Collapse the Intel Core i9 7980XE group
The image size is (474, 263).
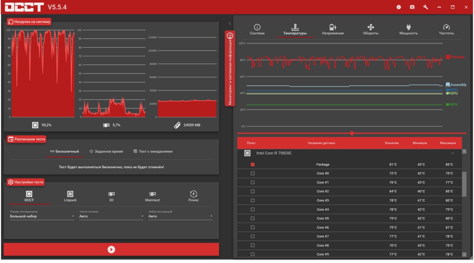[x=453, y=153]
